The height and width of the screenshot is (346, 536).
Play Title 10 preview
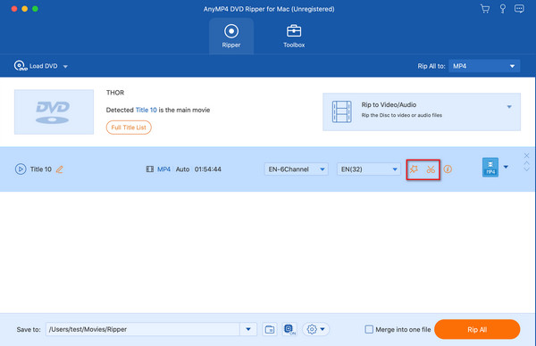point(21,169)
